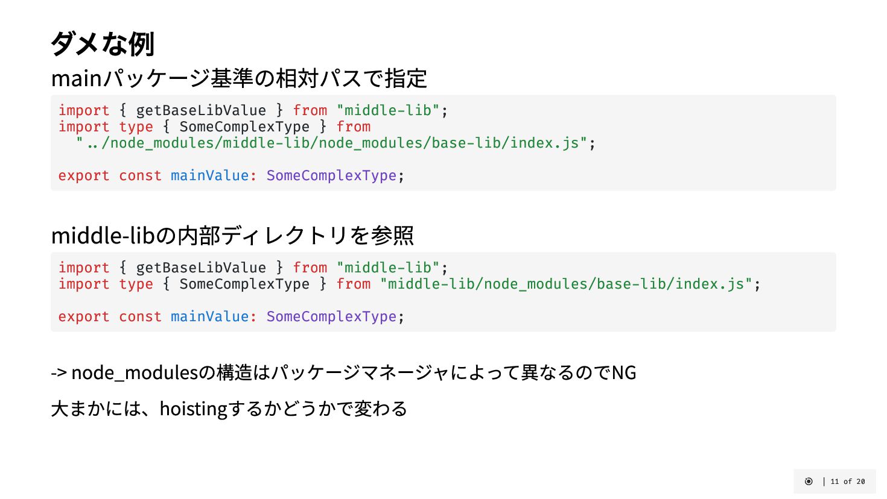
Task: Click the "const" keyword in second code block
Action: pos(140,317)
